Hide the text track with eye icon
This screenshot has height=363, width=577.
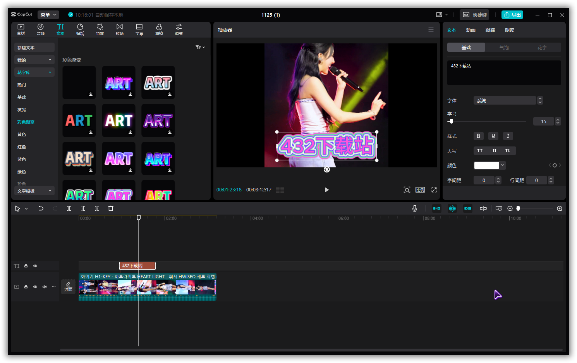pos(35,266)
